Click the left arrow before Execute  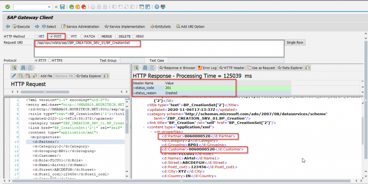pos(8,27)
